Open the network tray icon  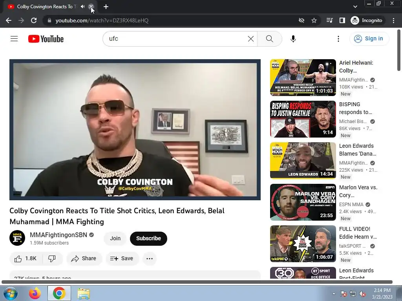353,294
